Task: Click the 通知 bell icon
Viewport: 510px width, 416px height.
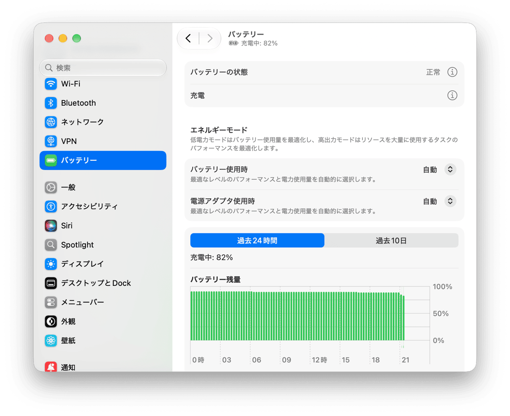Action: tap(51, 367)
